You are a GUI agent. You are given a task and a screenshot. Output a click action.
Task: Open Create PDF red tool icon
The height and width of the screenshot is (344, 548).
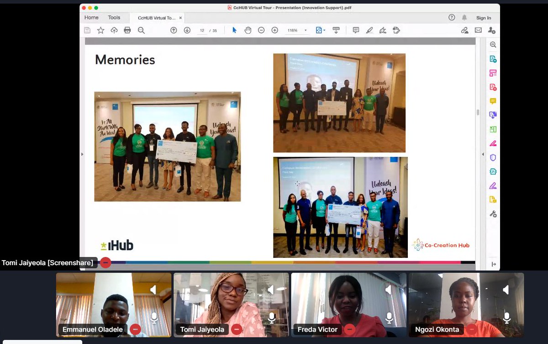(x=493, y=87)
